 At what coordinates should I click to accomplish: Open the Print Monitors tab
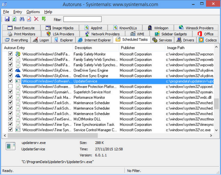tap(21, 34)
